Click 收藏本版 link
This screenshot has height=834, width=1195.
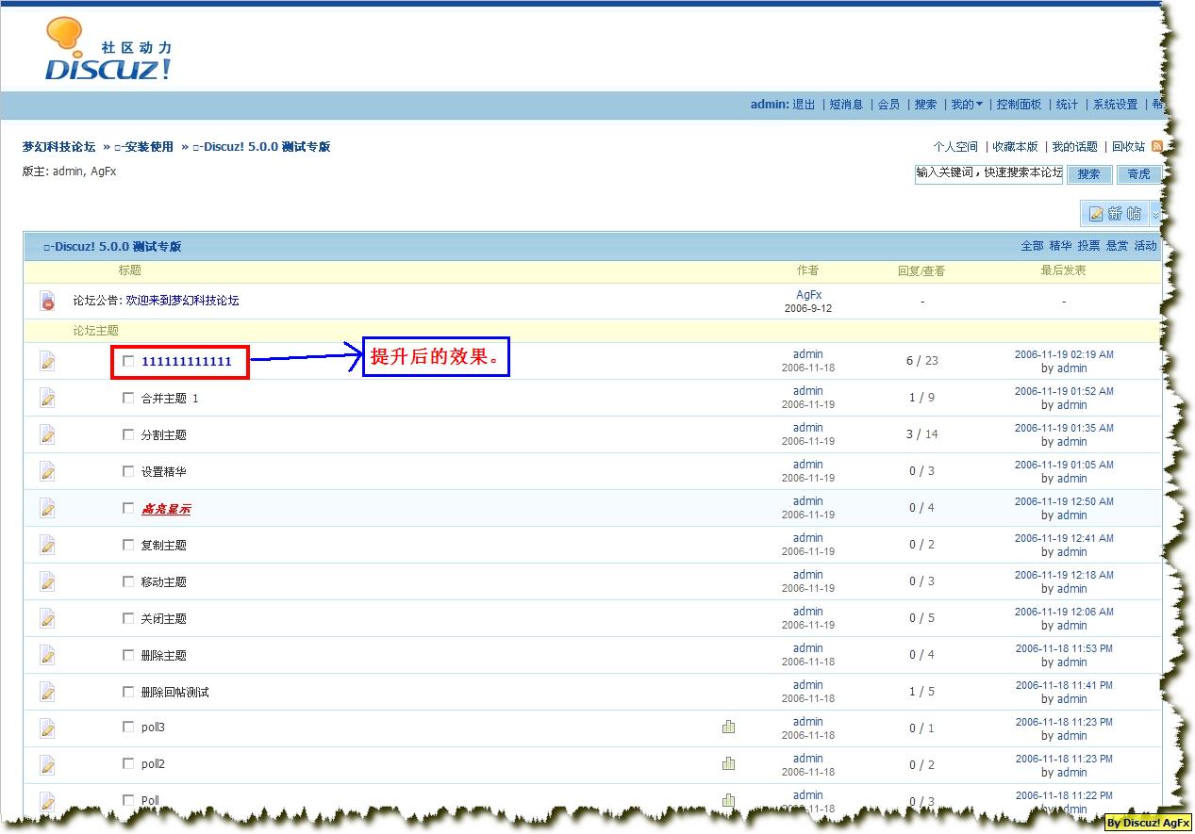tap(1015, 147)
